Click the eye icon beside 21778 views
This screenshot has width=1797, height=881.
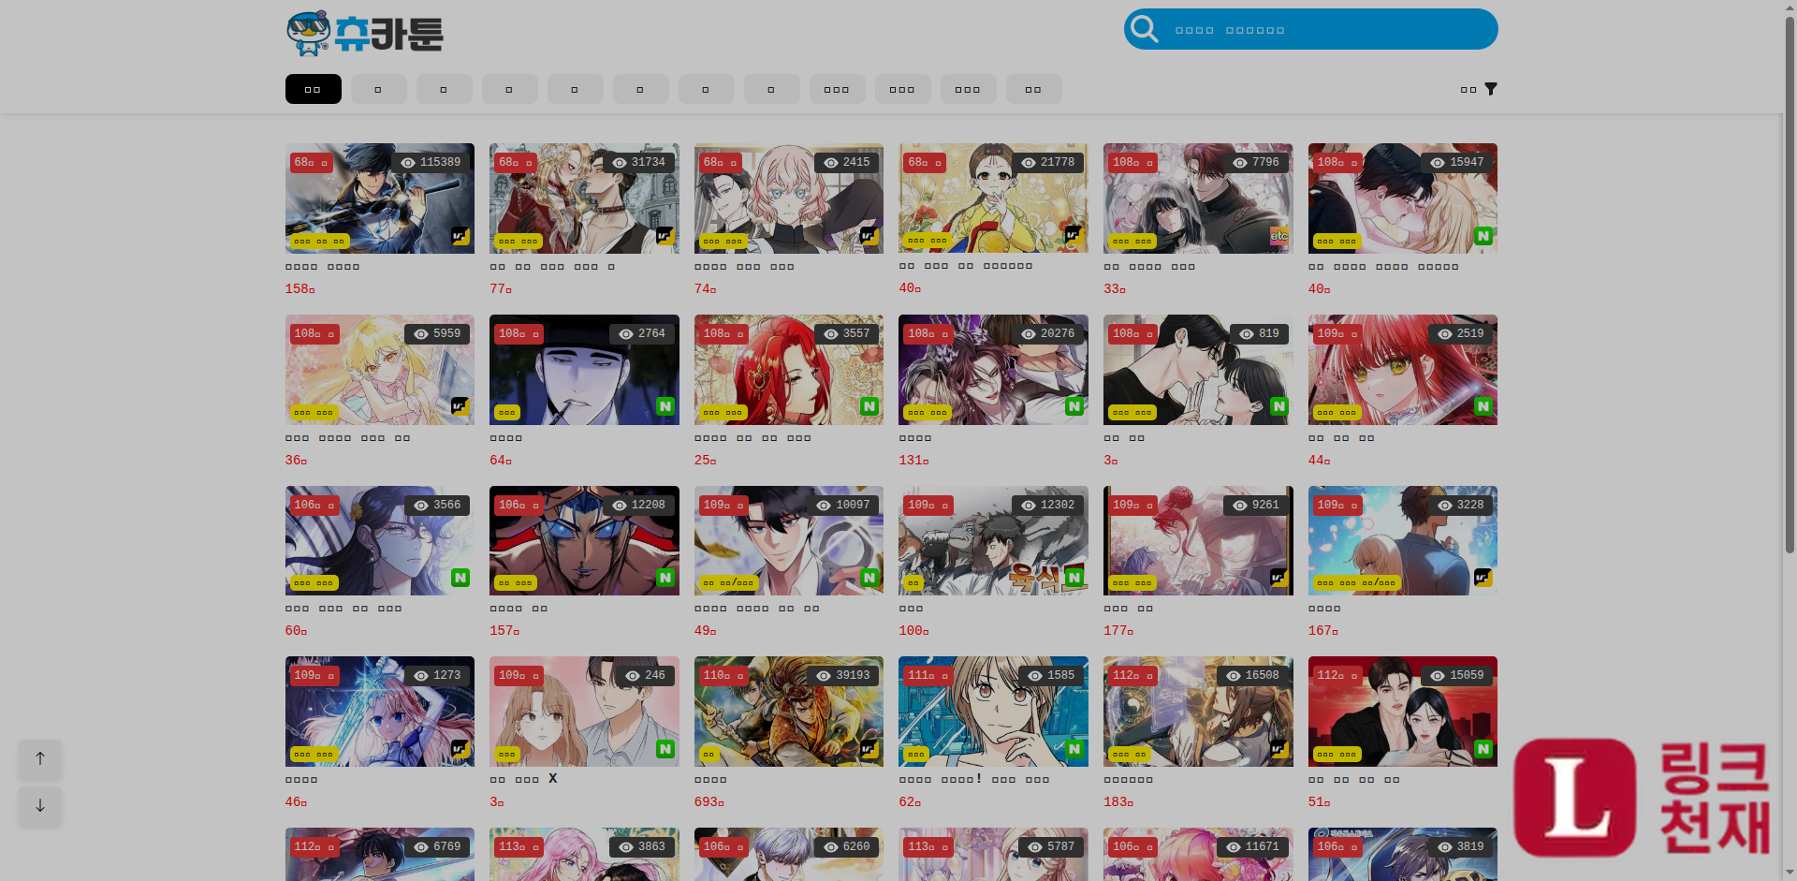tap(1029, 163)
